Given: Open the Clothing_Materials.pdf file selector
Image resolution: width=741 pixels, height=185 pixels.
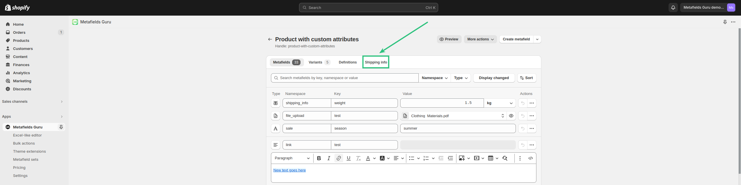Looking at the screenshot, I should [454, 116].
